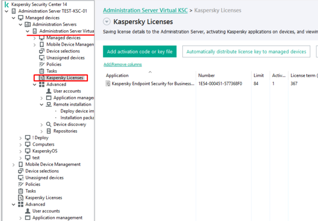Screen dimensions: 318x221
Task: Collapse the Administration Server Virtual node
Action: [x=28, y=31]
